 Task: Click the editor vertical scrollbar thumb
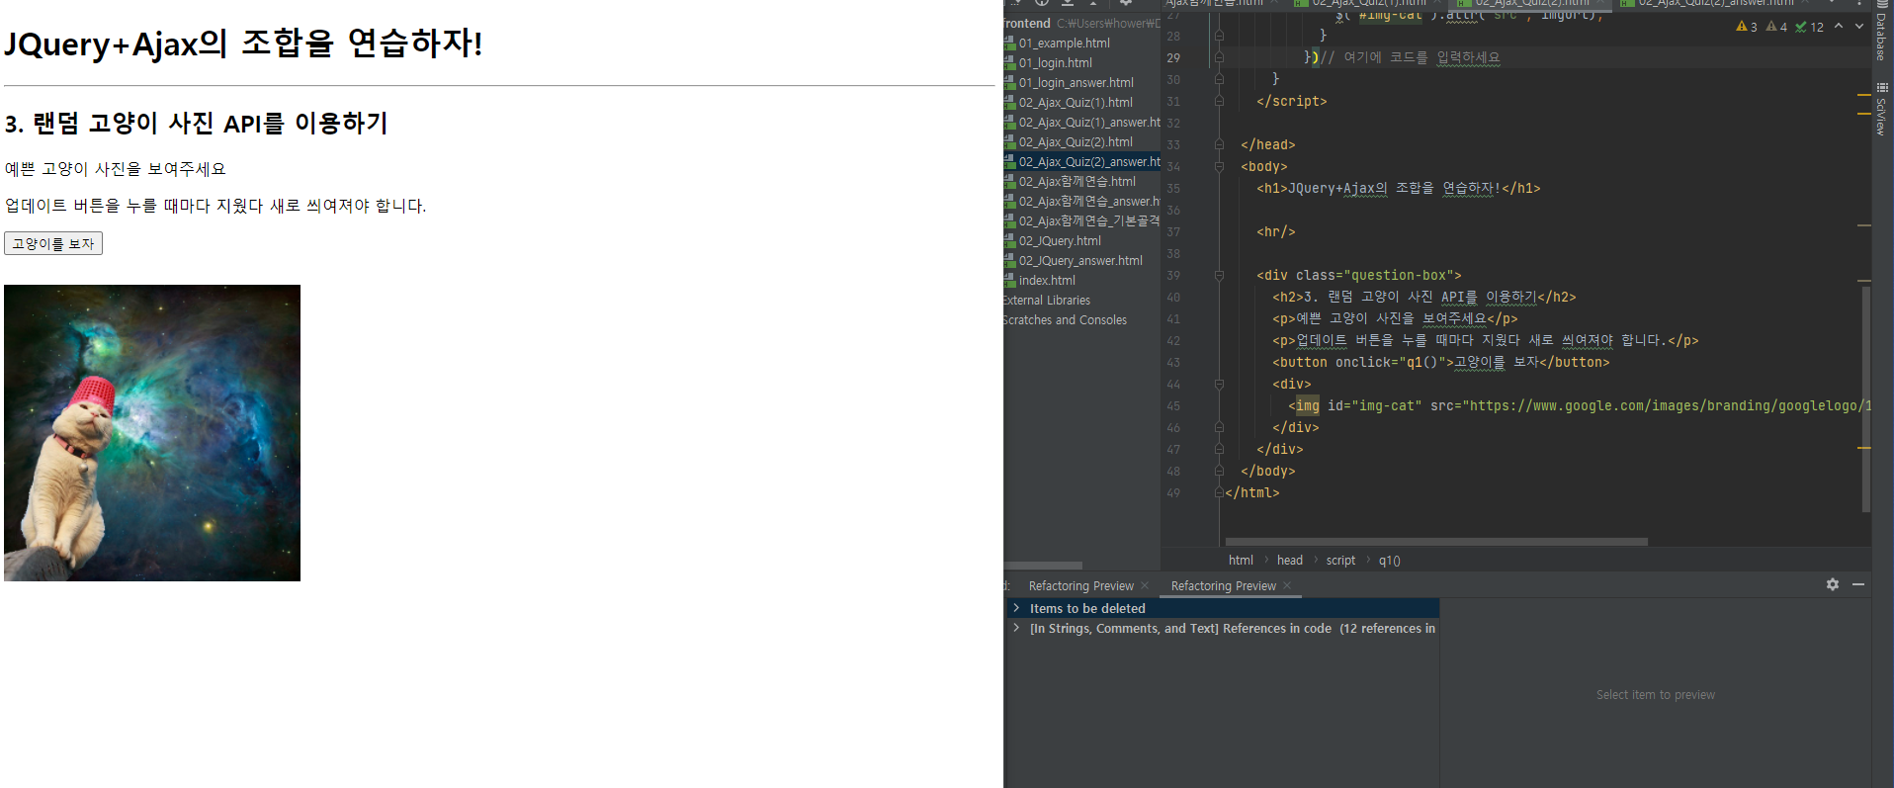[1865, 398]
